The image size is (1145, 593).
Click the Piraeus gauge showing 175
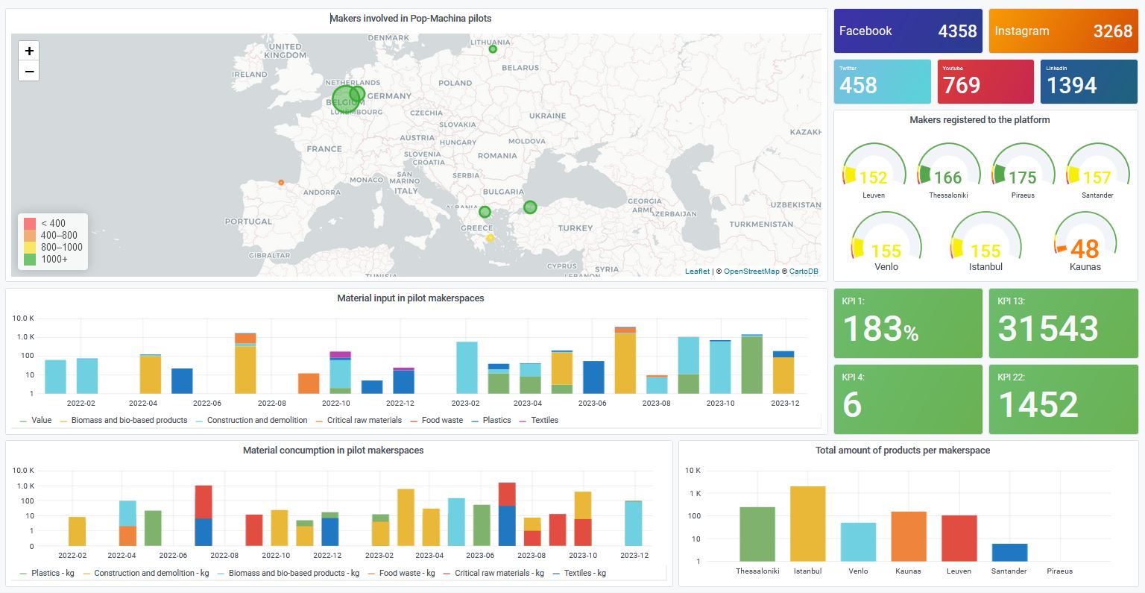point(1023,172)
